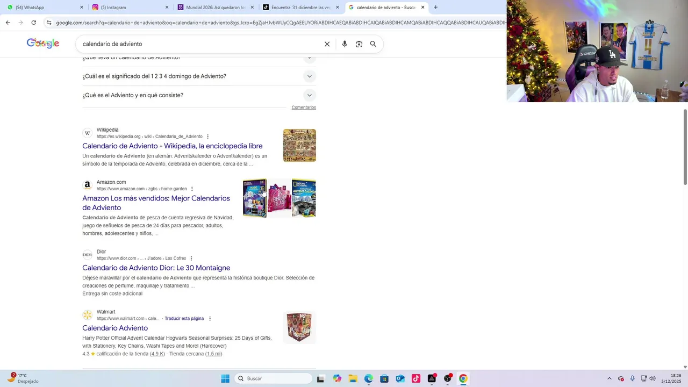688x387 pixels.
Task: Open more options for Walmart result
Action: (210, 319)
